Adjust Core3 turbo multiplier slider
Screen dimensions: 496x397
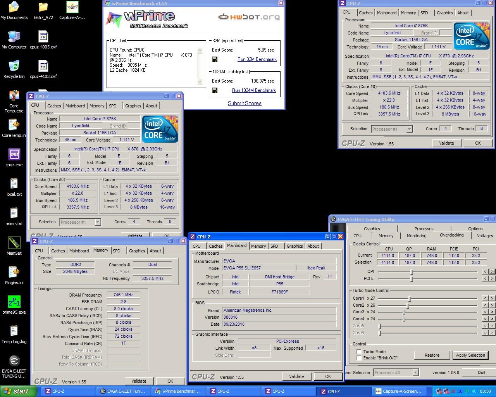[404, 312]
